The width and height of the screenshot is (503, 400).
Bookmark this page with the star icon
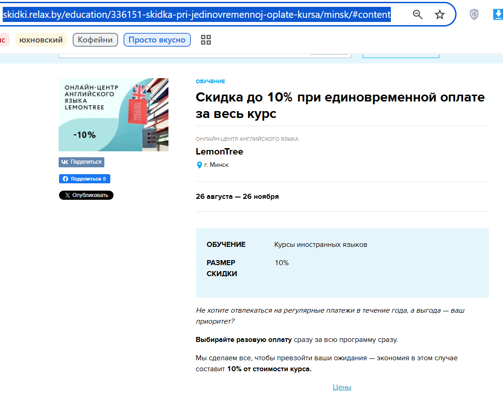click(x=439, y=15)
